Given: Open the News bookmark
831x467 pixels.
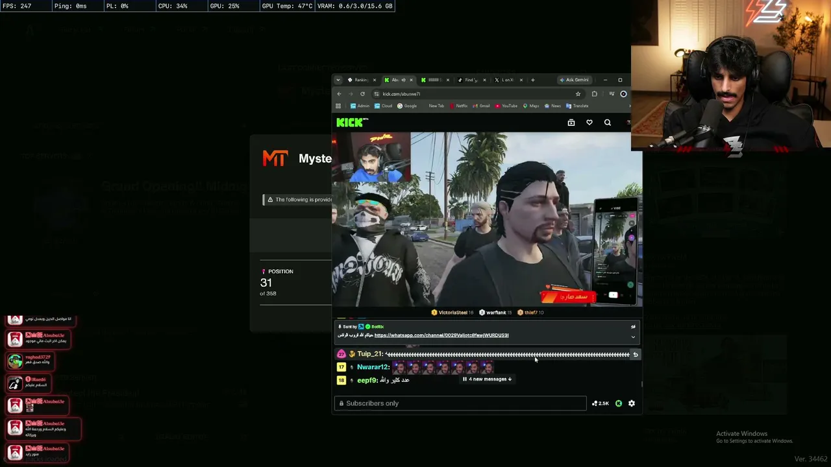Looking at the screenshot, I should coord(553,106).
